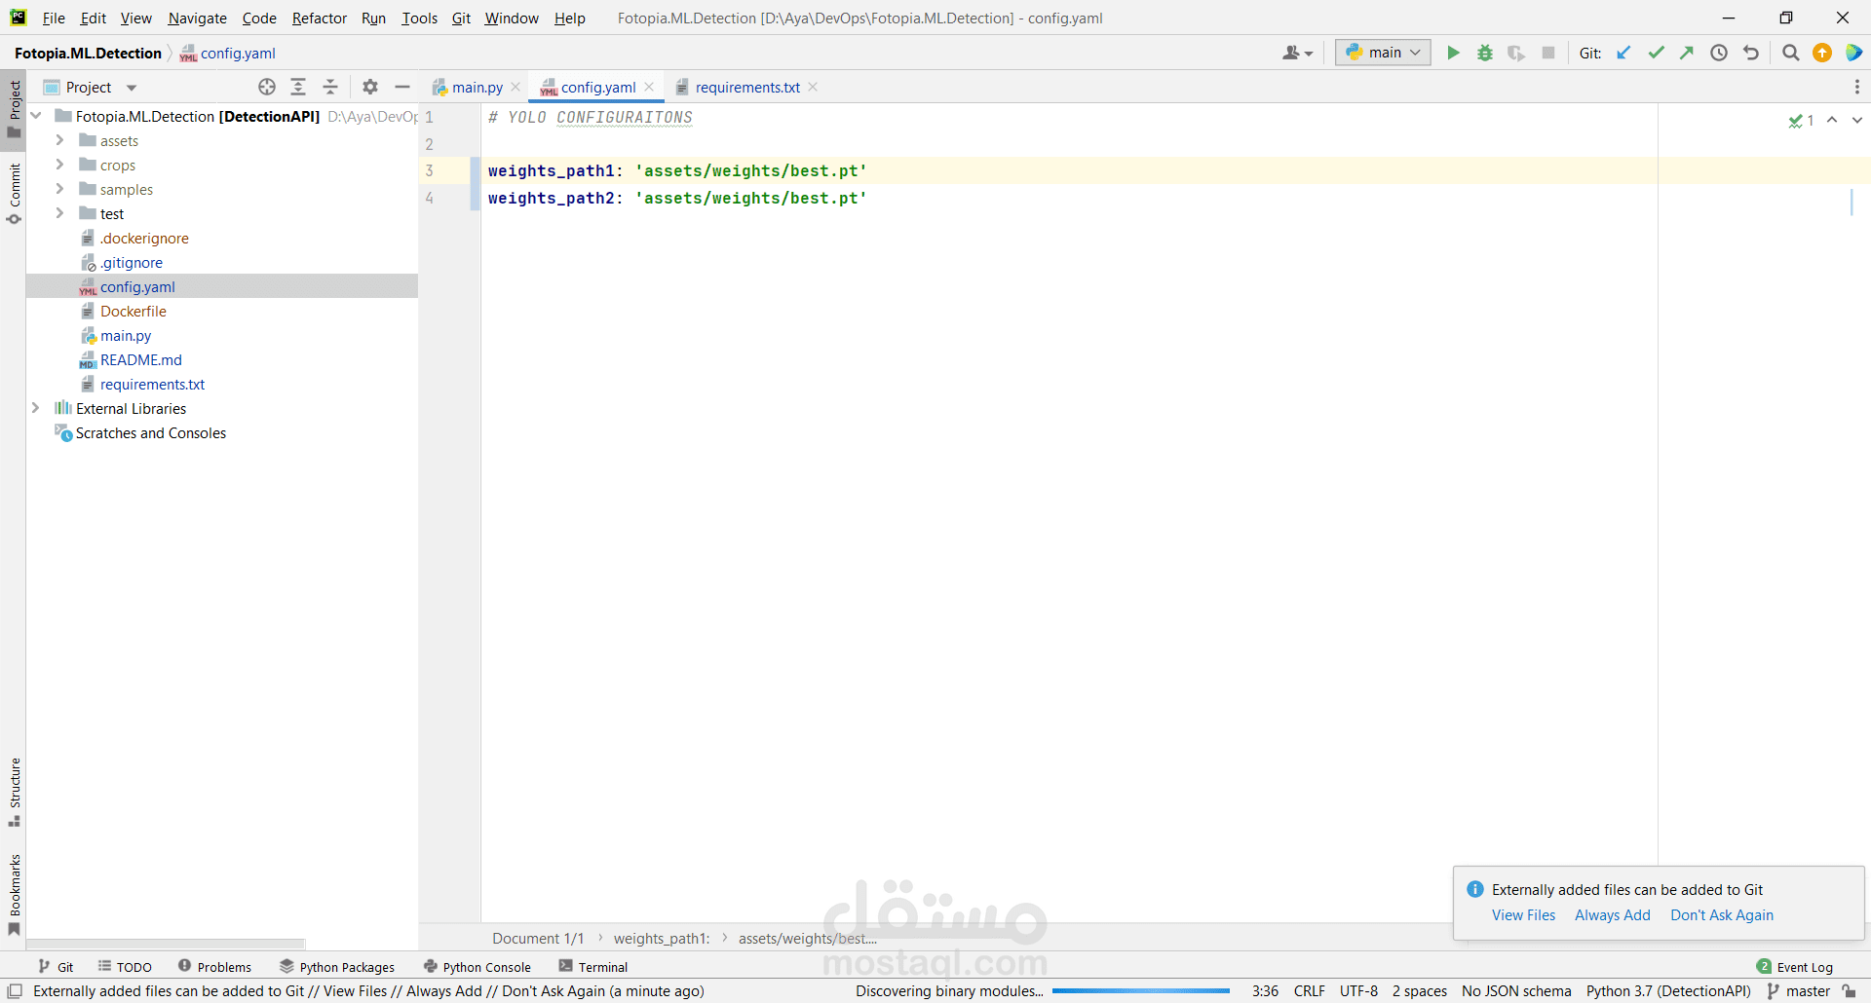Viewport: 1871px width, 1003px height.
Task: Hide the Project tool window
Action: [x=401, y=87]
